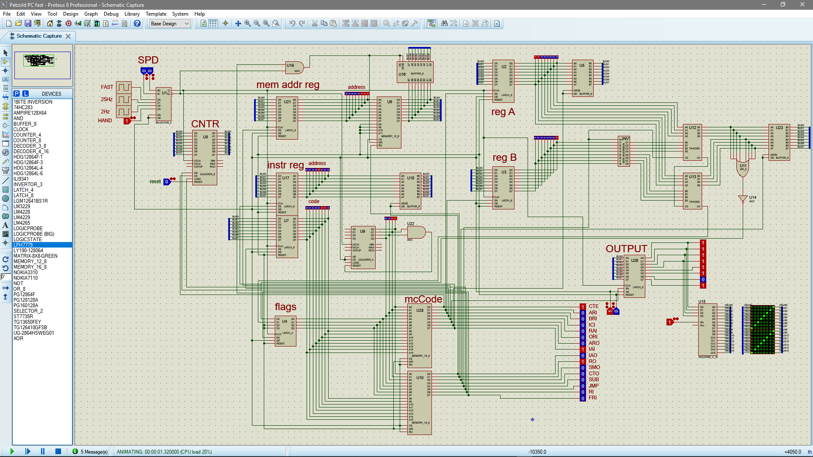Viewport: 813px width, 457px height.
Task: Close the Schematic Capture tab
Action: [x=68, y=36]
